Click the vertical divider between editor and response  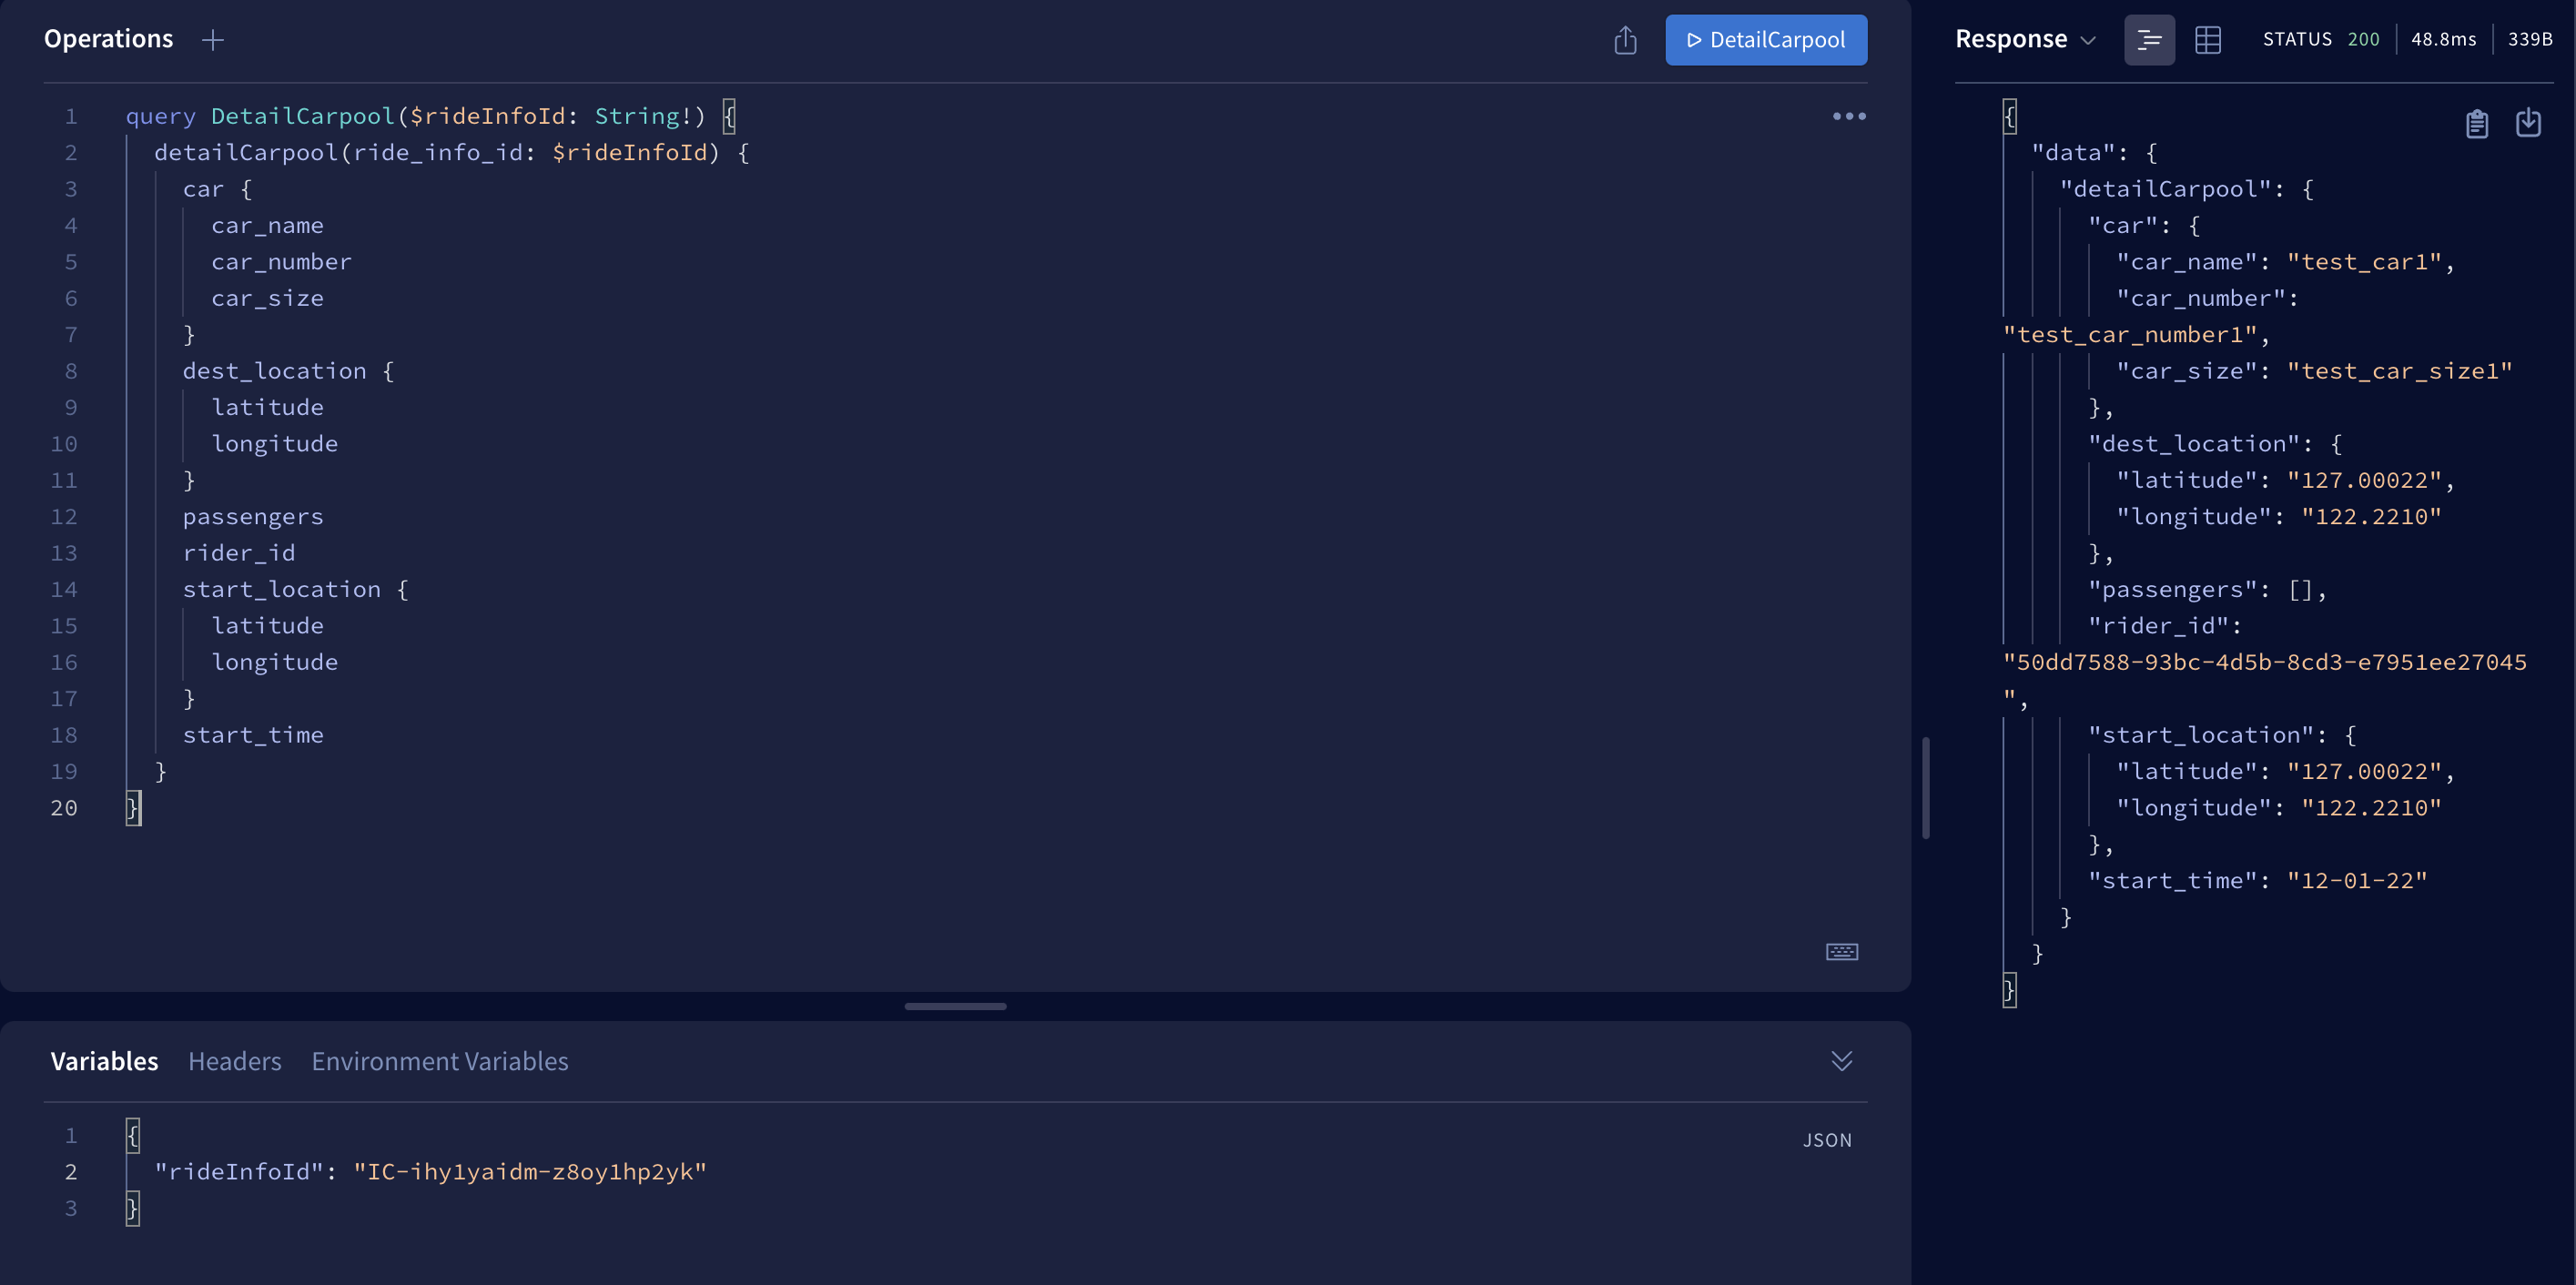click(1925, 788)
